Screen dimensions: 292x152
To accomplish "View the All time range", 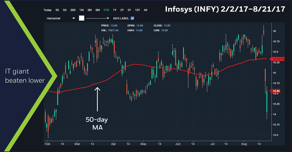I will pyautogui.click(x=146, y=10).
